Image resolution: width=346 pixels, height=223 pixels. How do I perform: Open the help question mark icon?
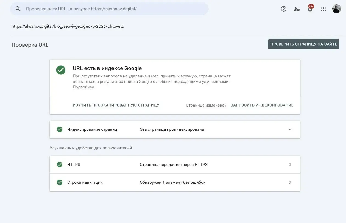[284, 9]
